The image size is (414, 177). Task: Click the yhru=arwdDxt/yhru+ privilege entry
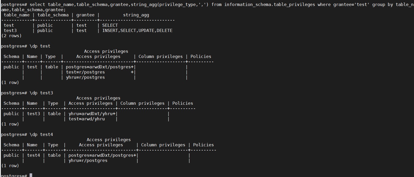tap(92, 114)
